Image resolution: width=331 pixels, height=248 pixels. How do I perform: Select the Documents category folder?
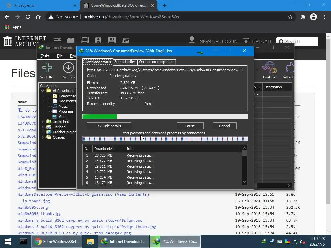click(64, 101)
